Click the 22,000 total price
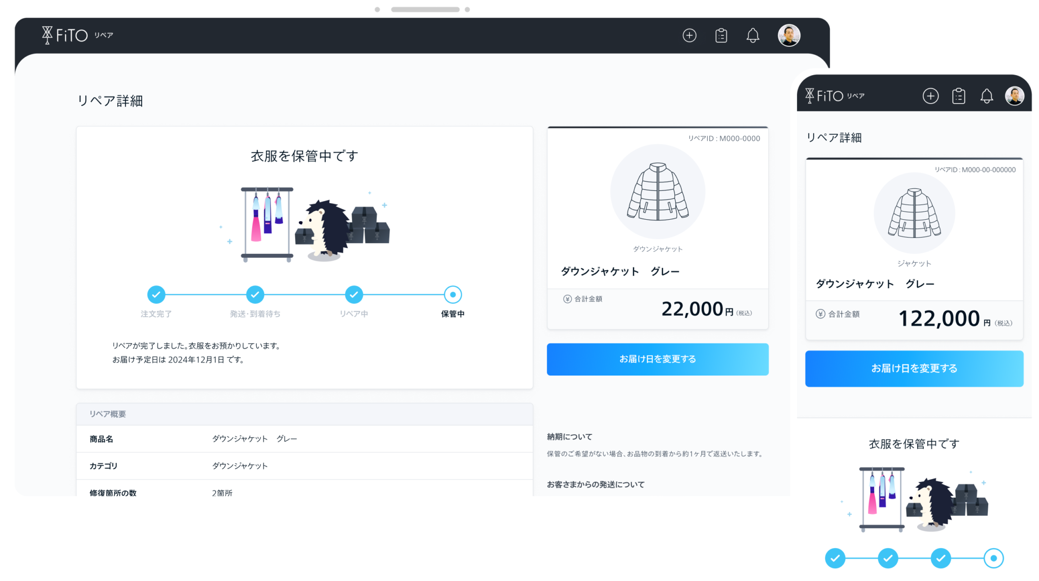This screenshot has height=581, width=1039. [x=692, y=309]
